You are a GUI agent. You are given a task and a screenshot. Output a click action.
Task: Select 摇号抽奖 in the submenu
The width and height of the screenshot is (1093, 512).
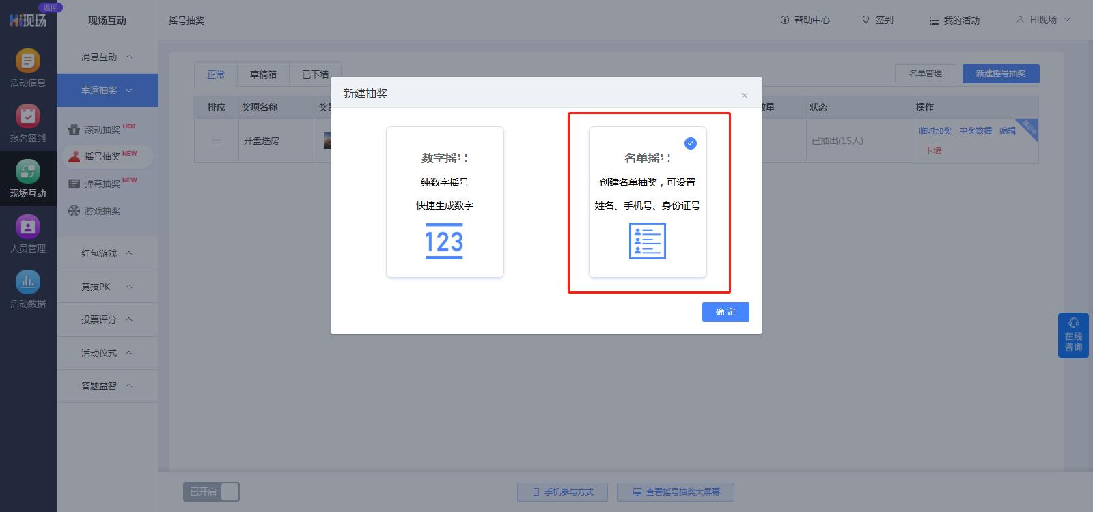click(x=107, y=156)
